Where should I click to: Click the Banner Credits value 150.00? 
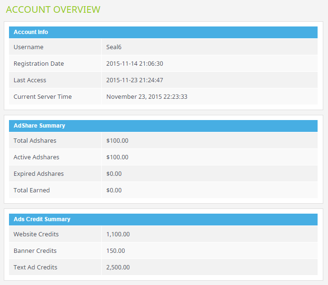pos(115,251)
